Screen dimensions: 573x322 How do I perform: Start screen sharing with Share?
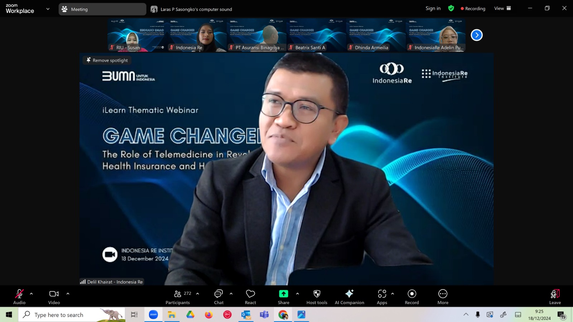pos(283,297)
